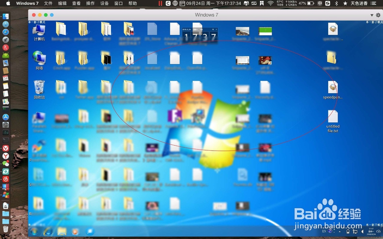Switch input language by clicking EN indicator

pos(324,231)
